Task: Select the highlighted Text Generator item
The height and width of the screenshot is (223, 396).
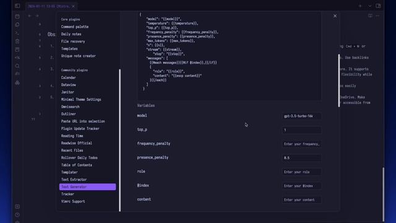Action: click(x=88, y=187)
